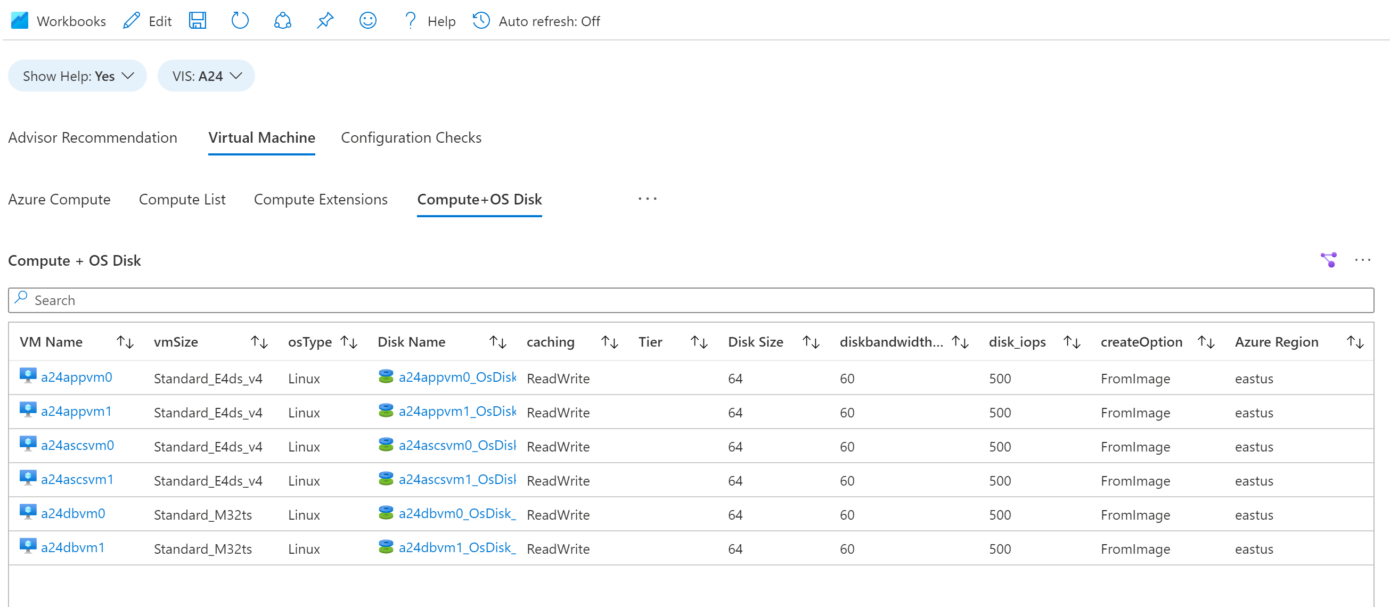Click the table Search field
This screenshot has height=607, width=1390.
tap(691, 300)
